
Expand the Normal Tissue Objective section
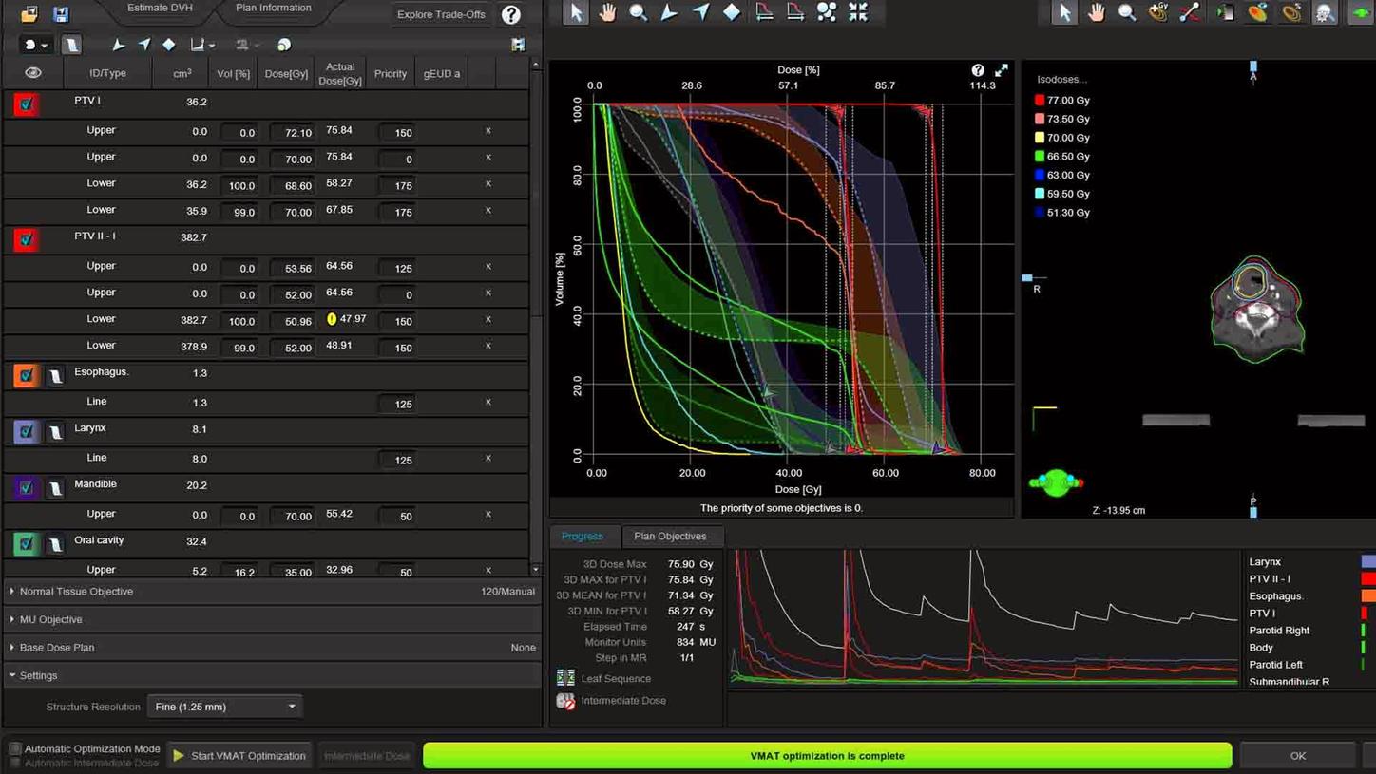pos(76,592)
